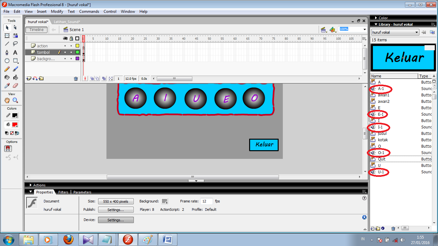Select the Gradient Transform tool
Image resolution: width=438 pixels, height=246 pixels.
click(15, 36)
